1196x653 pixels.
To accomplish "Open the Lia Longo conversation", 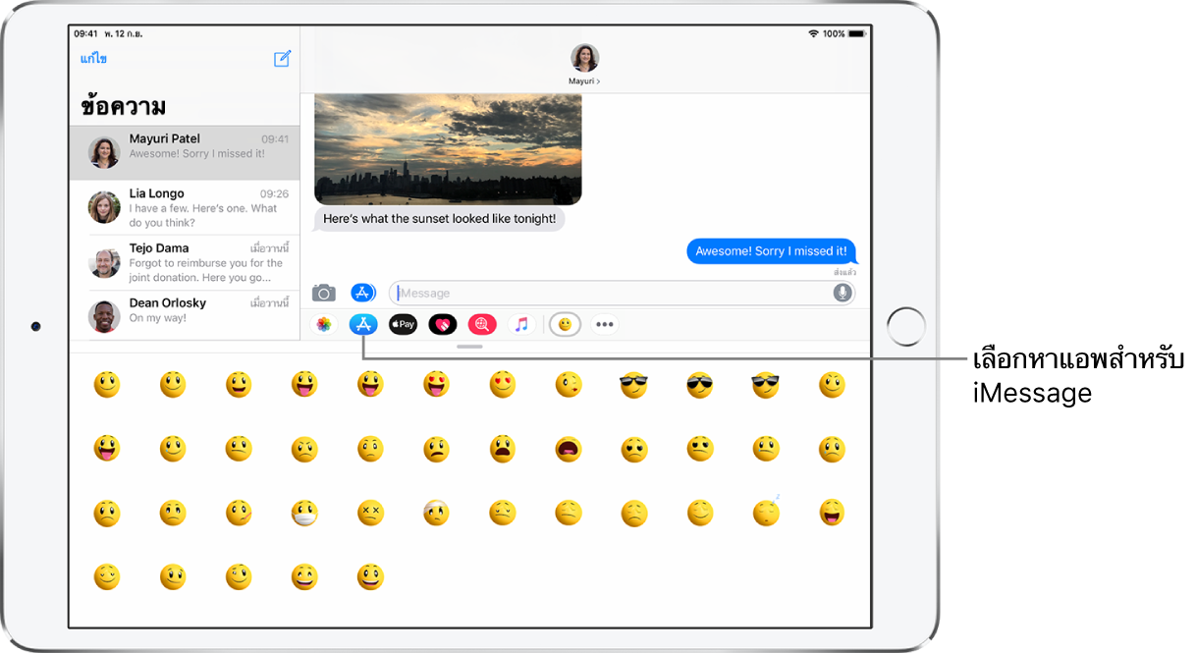I will click(x=185, y=207).
